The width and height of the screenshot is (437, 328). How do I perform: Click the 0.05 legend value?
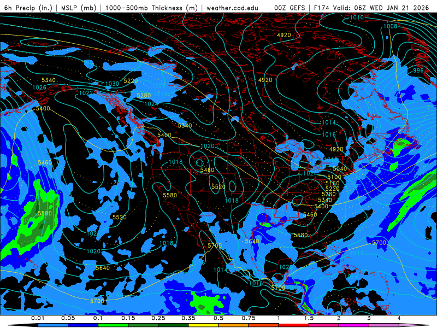pos(68,318)
